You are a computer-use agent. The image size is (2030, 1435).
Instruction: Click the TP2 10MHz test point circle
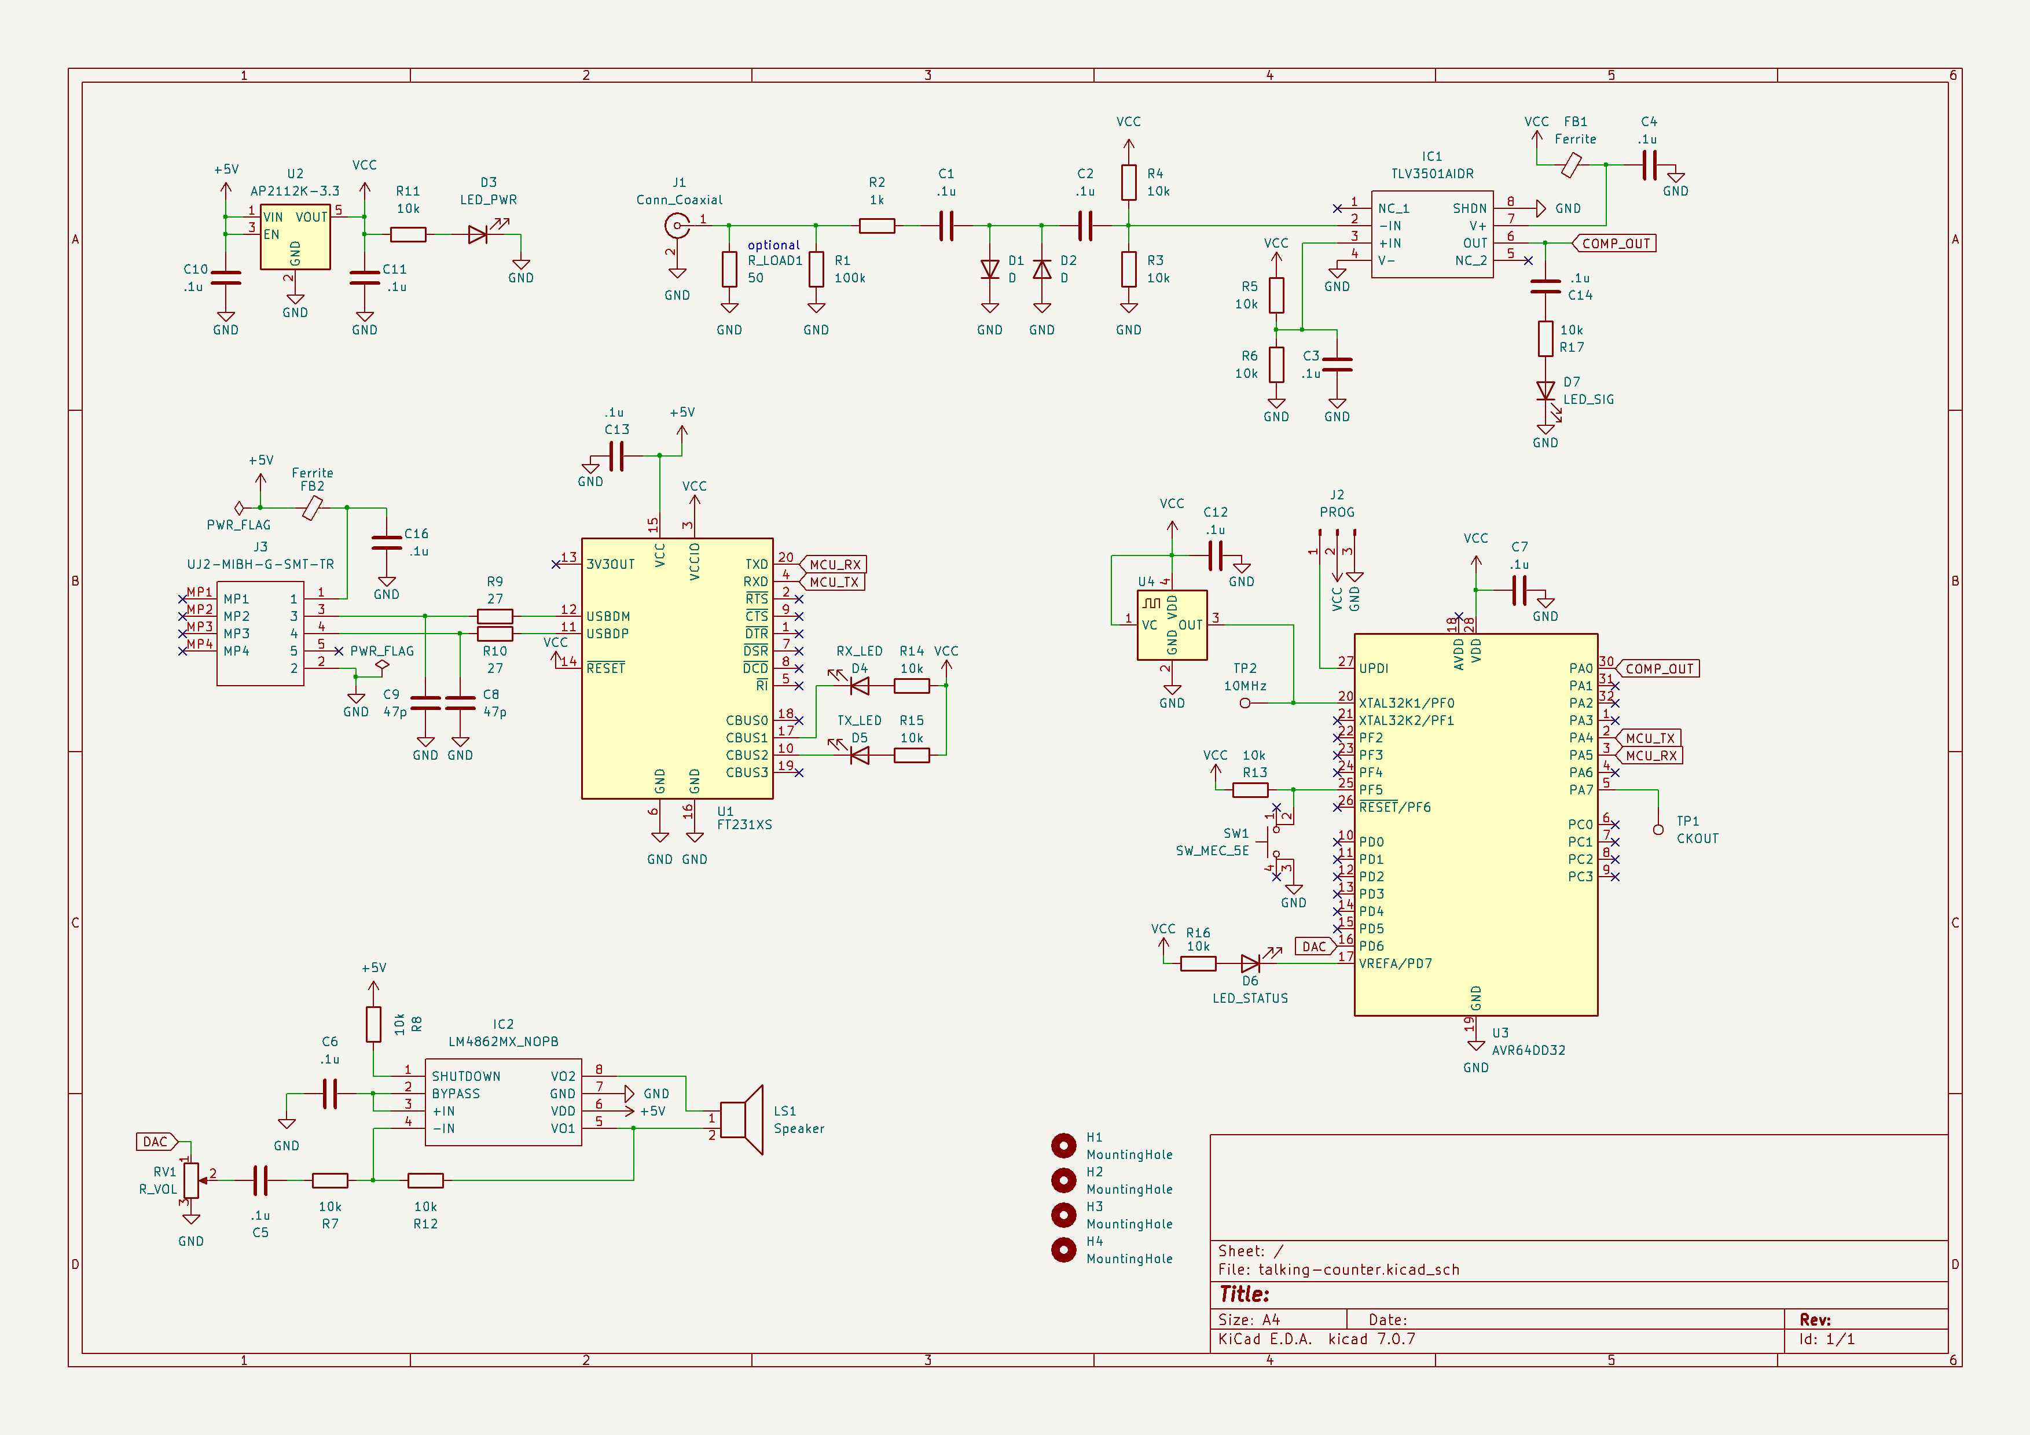(1245, 704)
